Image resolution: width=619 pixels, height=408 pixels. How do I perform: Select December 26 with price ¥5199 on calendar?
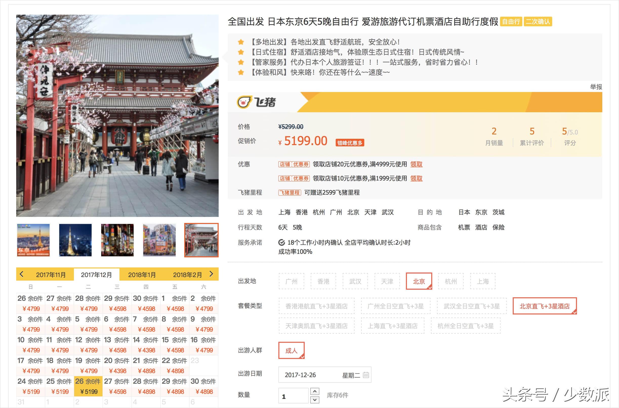[88, 387]
